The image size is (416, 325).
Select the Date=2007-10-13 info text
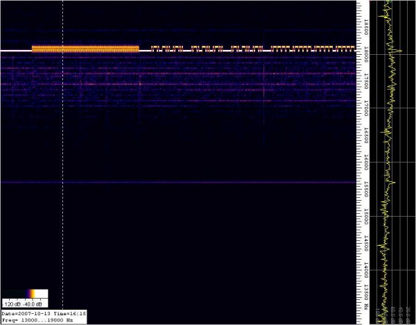point(26,314)
